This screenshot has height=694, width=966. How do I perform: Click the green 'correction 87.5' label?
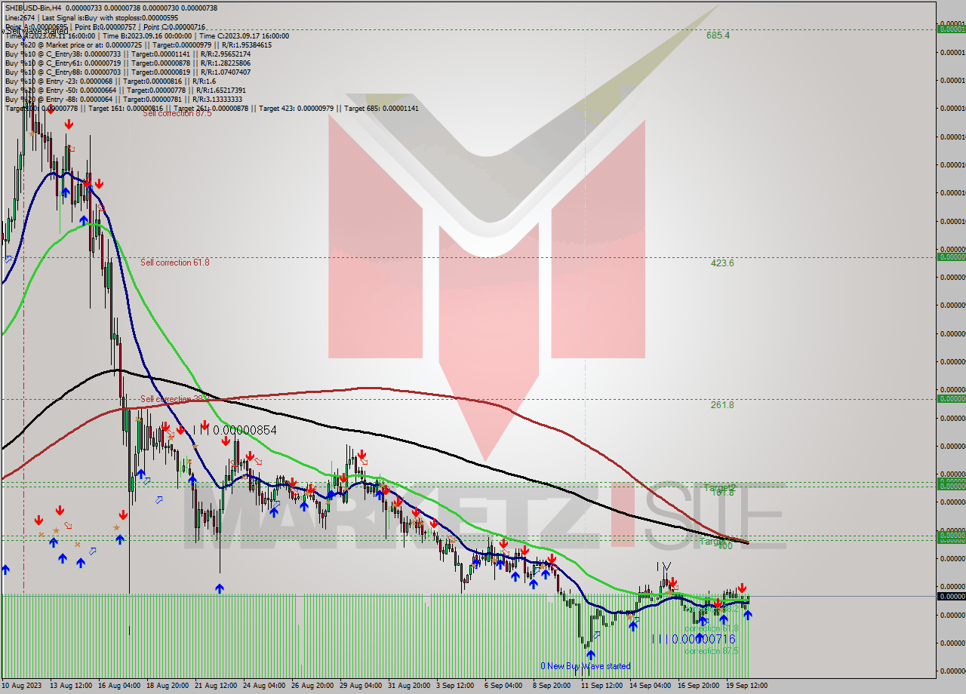[712, 651]
